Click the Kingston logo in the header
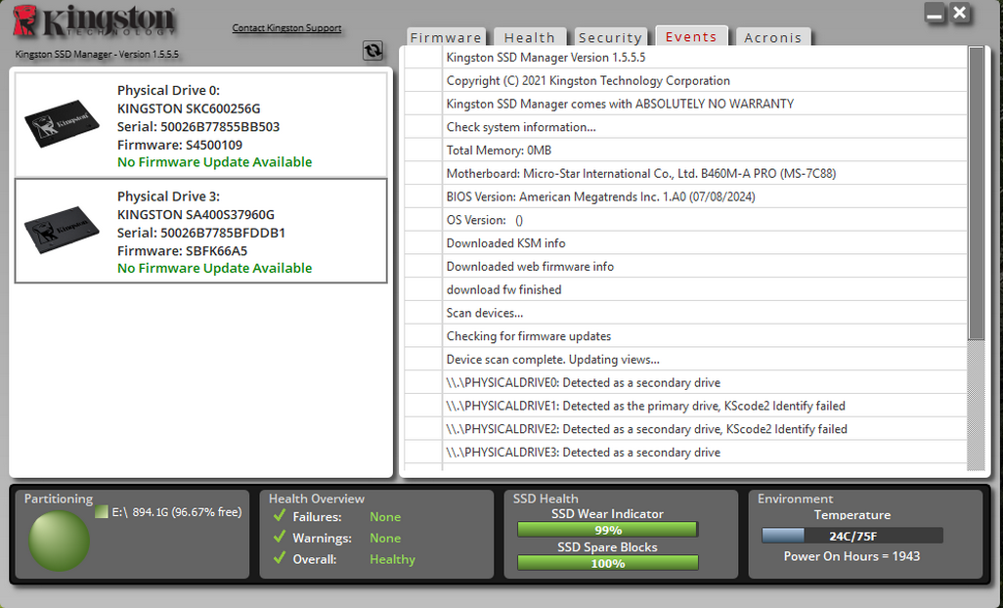The height and width of the screenshot is (608, 1003). [x=96, y=22]
